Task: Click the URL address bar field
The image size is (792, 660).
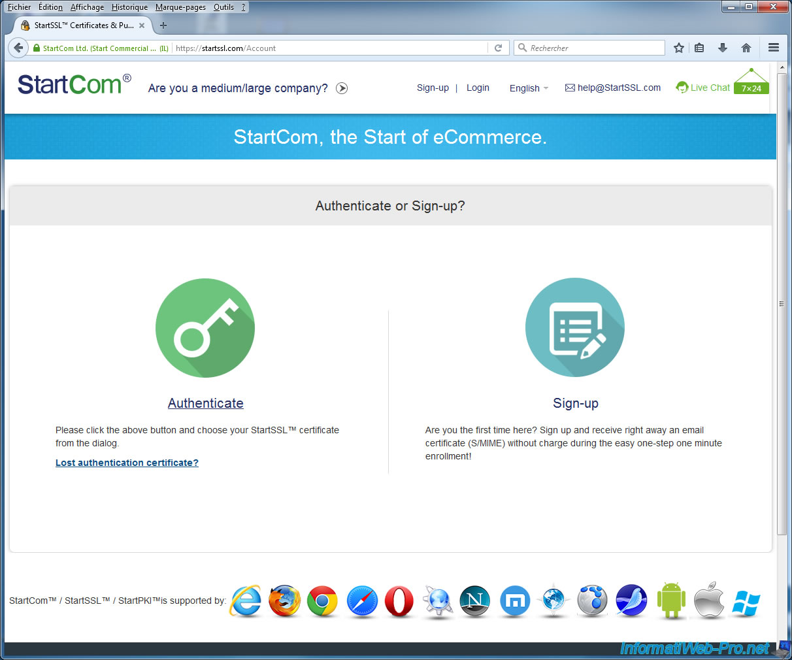Action: (x=329, y=48)
